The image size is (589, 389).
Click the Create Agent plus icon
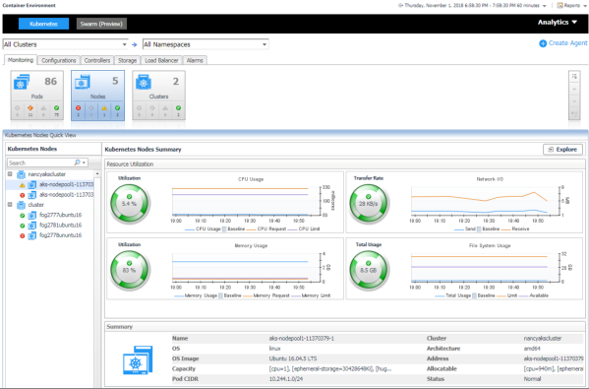click(x=543, y=43)
